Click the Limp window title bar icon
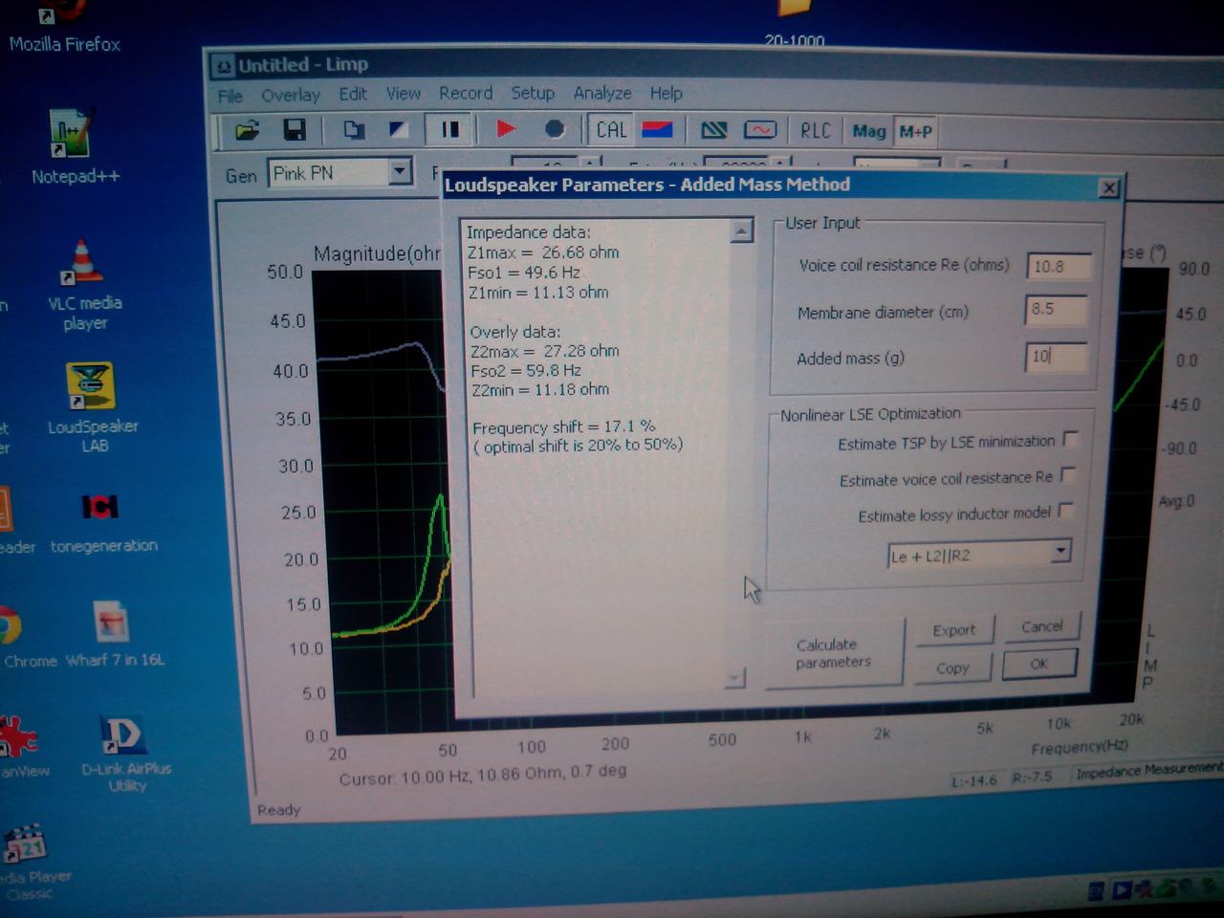The width and height of the screenshot is (1224, 918). click(x=223, y=66)
